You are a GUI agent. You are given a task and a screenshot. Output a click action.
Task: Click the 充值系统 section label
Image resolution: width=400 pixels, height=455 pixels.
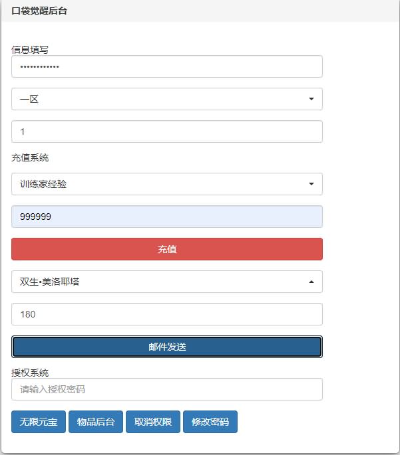pyautogui.click(x=30, y=158)
